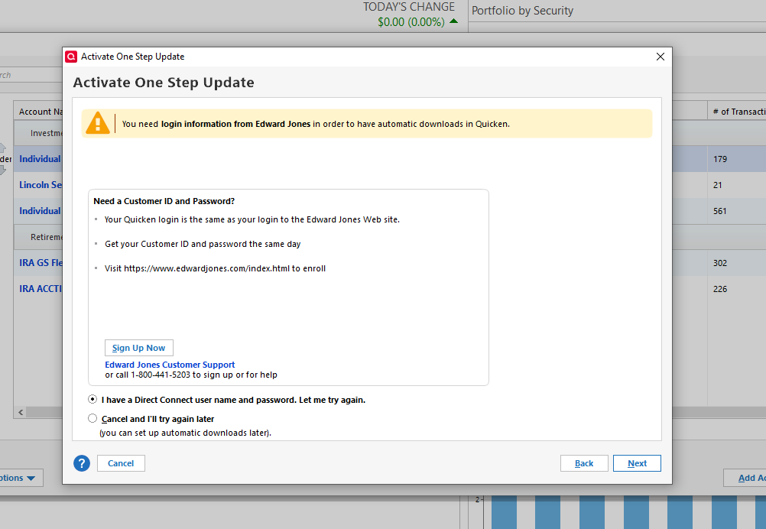The height and width of the screenshot is (529, 766).
Task: Click the 'Need a Customer ID and Password?' heading
Action: 164,201
